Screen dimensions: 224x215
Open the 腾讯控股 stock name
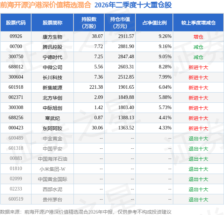(52, 47)
